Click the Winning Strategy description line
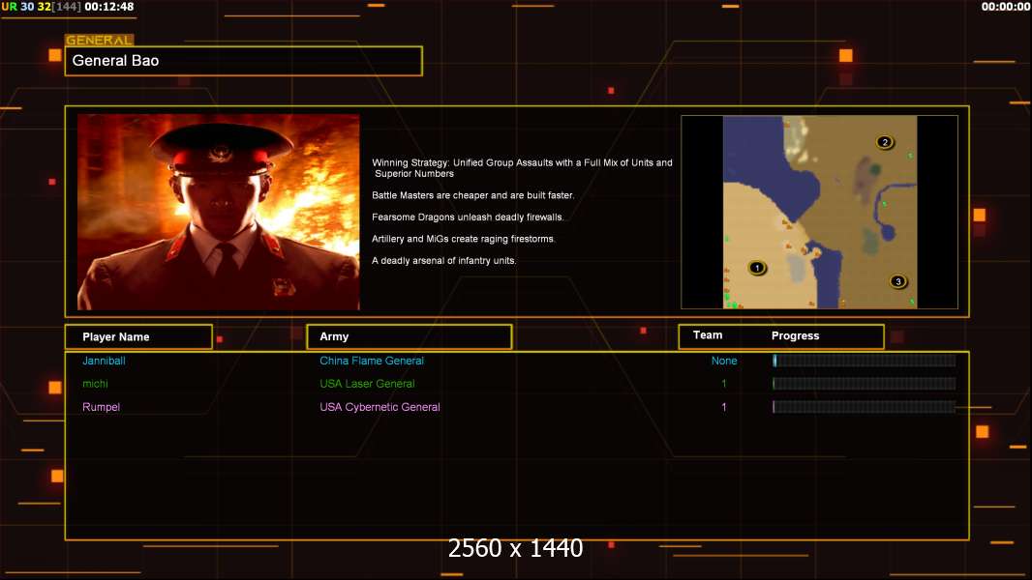Viewport: 1032px width, 580px height. point(522,168)
